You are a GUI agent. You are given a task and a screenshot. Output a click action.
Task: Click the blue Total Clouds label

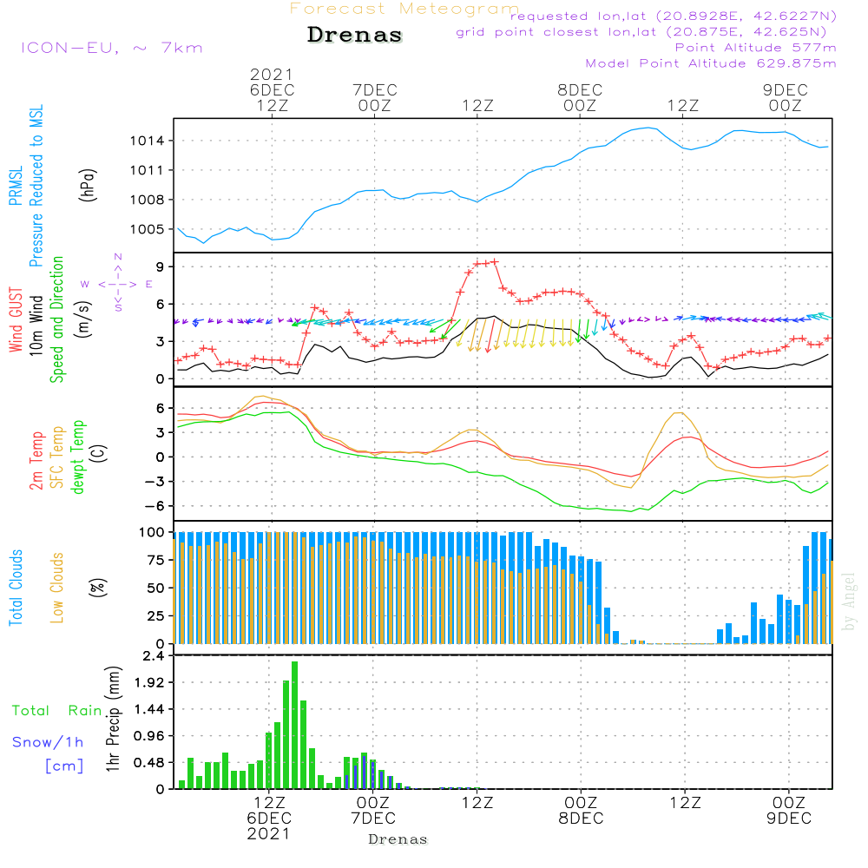16,586
